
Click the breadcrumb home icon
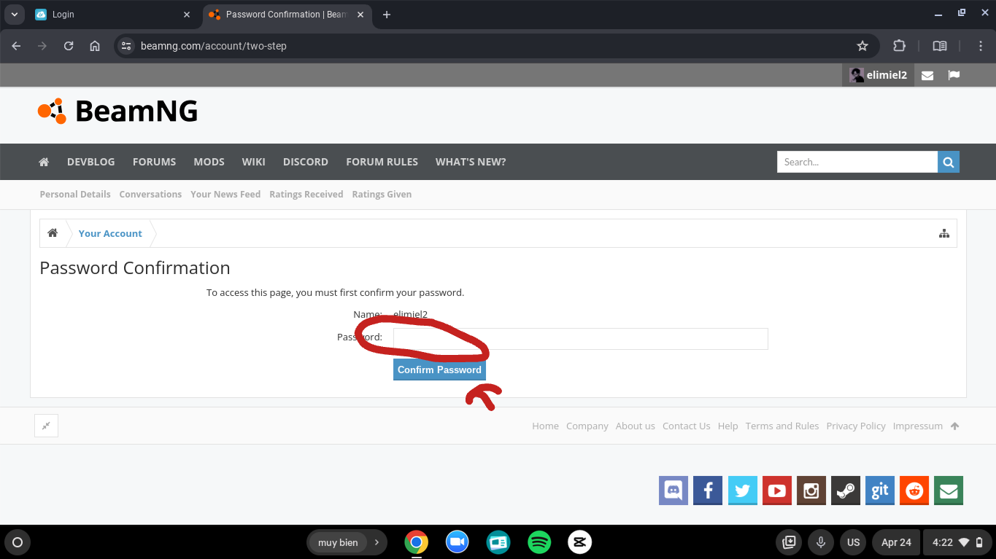[x=53, y=233]
